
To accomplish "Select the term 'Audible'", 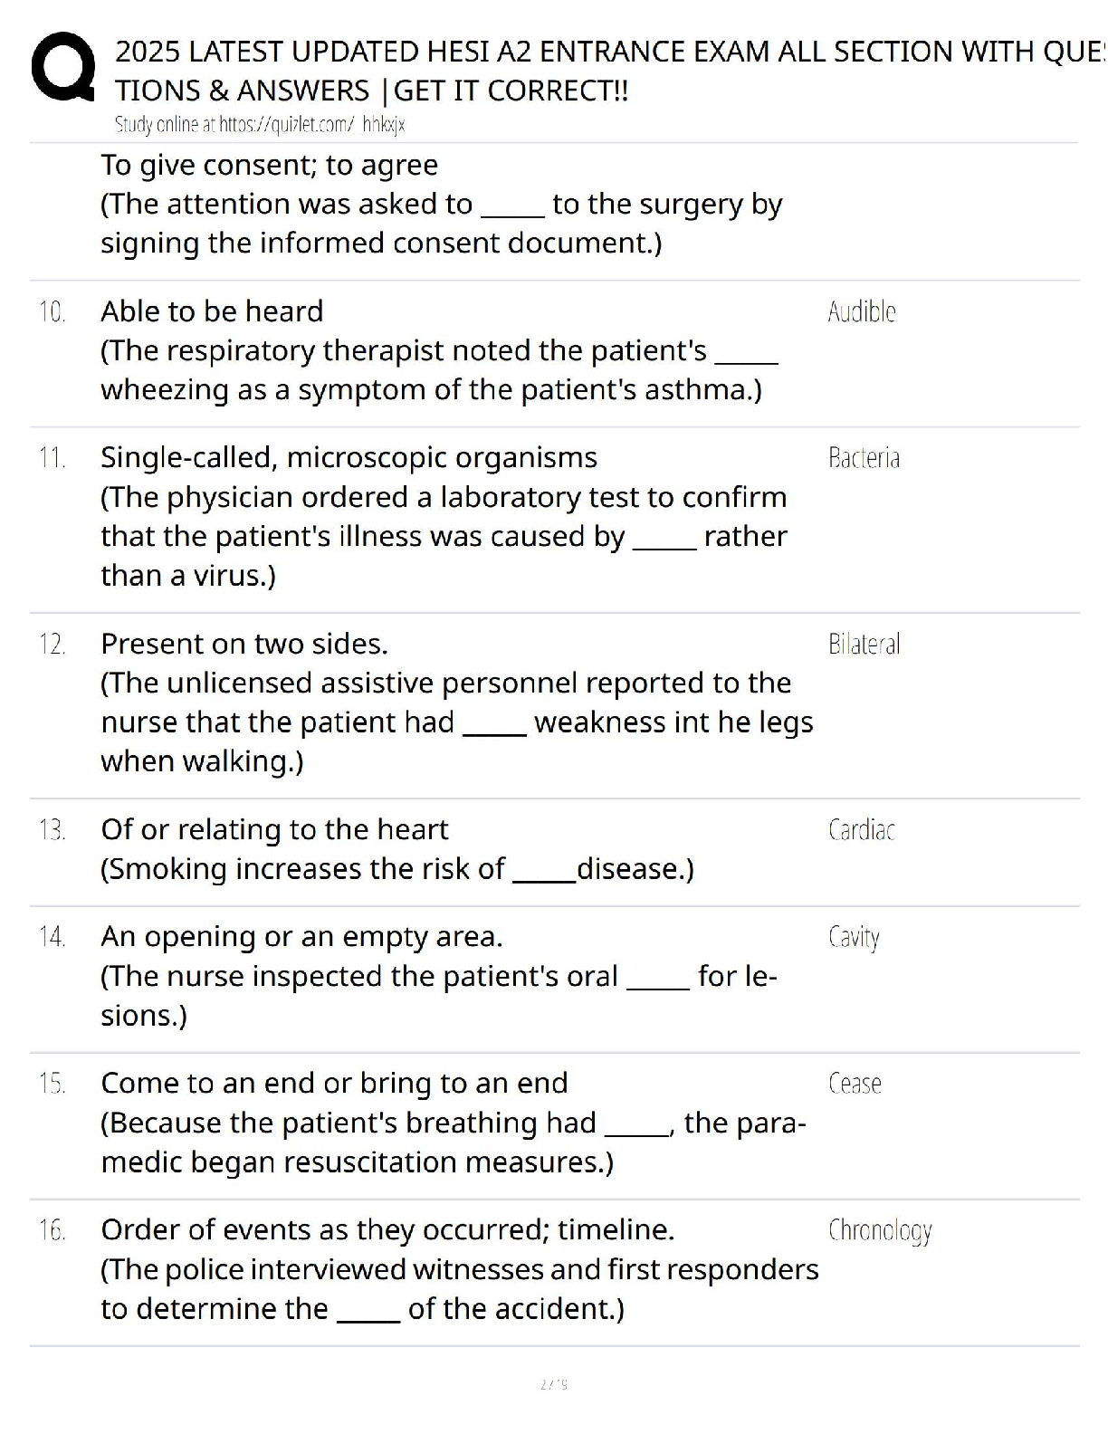I will (x=861, y=312).
